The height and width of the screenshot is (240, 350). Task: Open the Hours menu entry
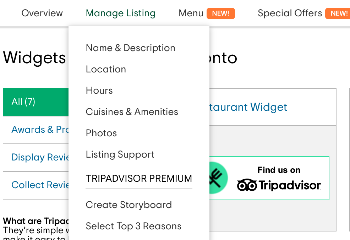(99, 91)
